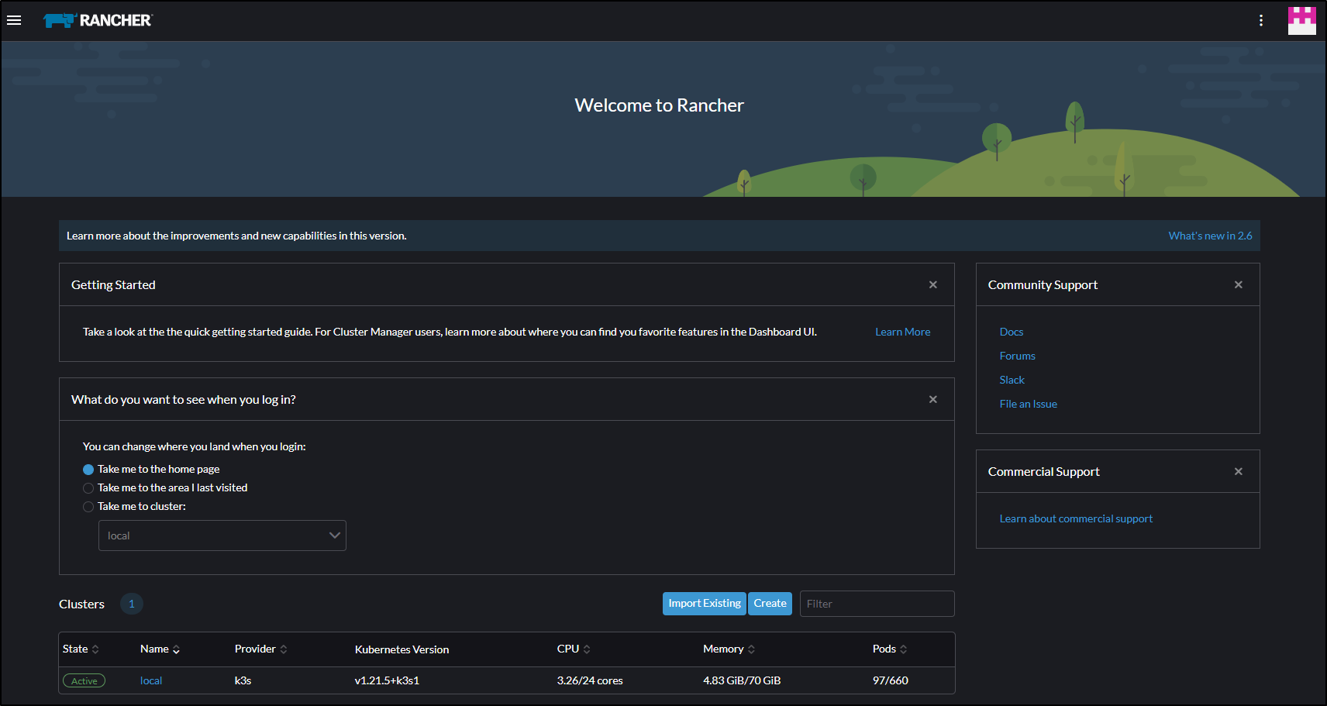This screenshot has width=1327, height=706.
Task: Click Learn More in Getting Started
Action: click(903, 332)
